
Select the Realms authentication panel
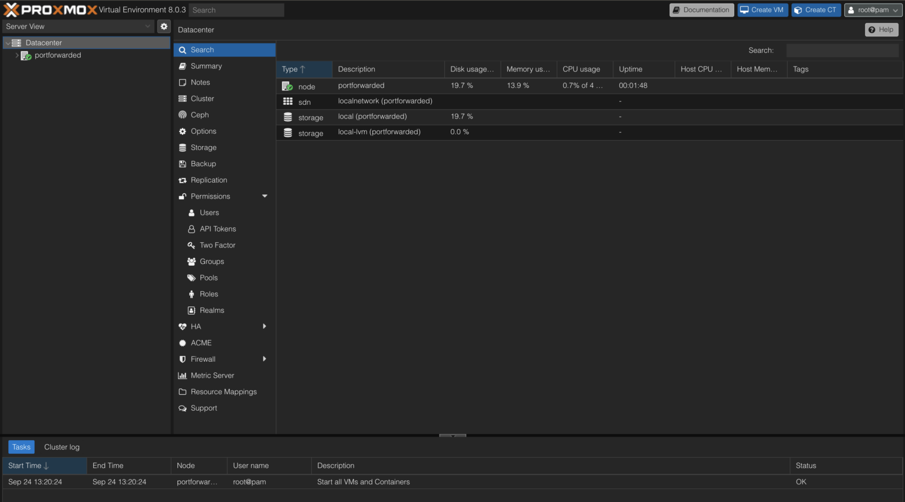tap(212, 310)
